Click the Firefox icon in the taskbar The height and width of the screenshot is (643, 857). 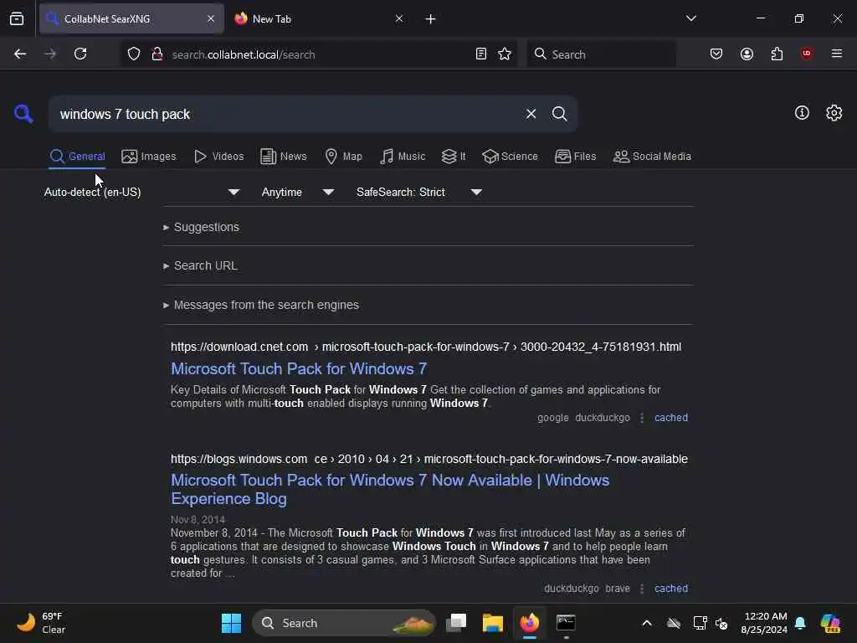pos(529,623)
